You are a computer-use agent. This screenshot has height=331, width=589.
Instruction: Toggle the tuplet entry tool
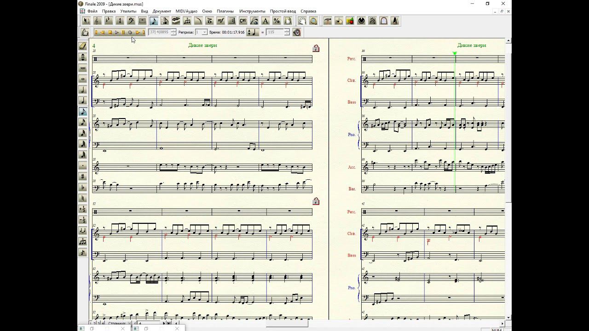coord(83,241)
